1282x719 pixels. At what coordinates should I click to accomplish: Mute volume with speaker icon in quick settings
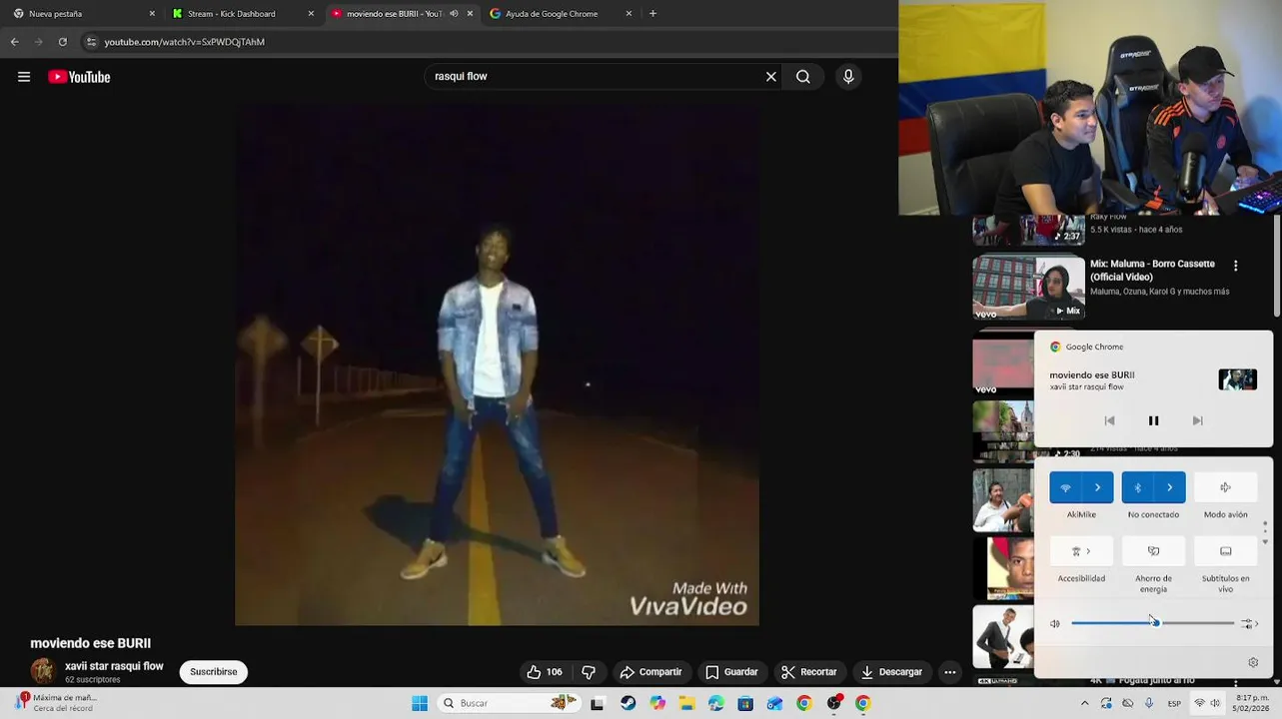point(1055,623)
